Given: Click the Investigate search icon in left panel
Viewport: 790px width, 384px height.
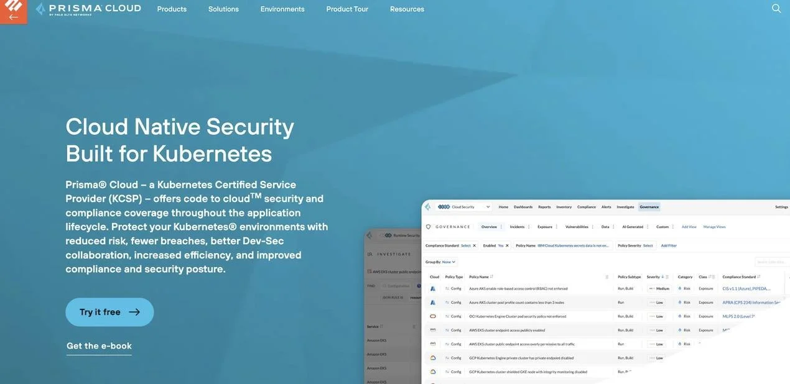Looking at the screenshot, I should tap(369, 254).
